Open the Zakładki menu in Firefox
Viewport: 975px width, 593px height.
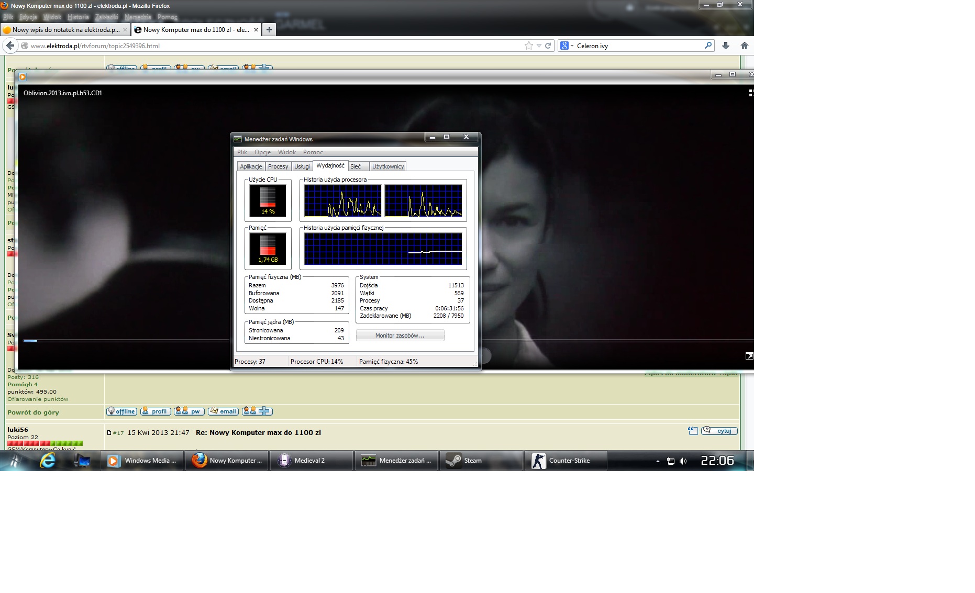(x=107, y=17)
